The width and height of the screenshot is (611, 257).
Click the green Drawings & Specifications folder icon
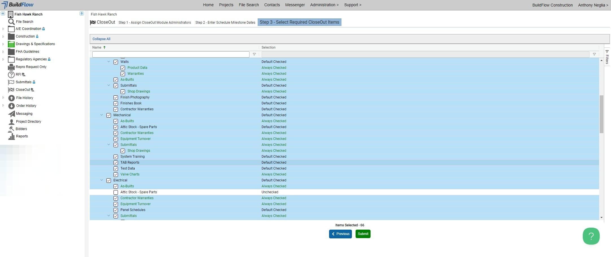pyautogui.click(x=11, y=44)
